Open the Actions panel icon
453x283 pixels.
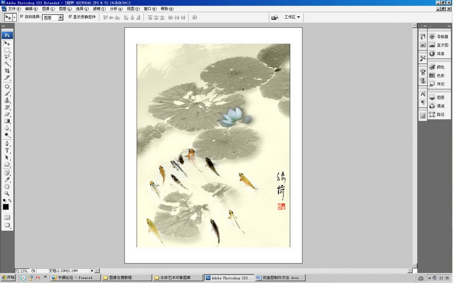pyautogui.click(x=422, y=45)
